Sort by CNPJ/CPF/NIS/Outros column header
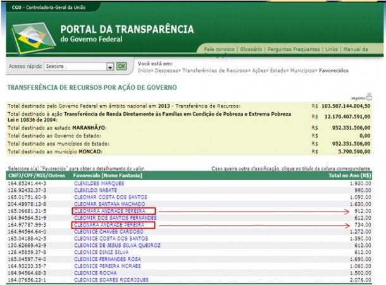Image resolution: width=386 pixels, height=285 pixels. point(32,174)
